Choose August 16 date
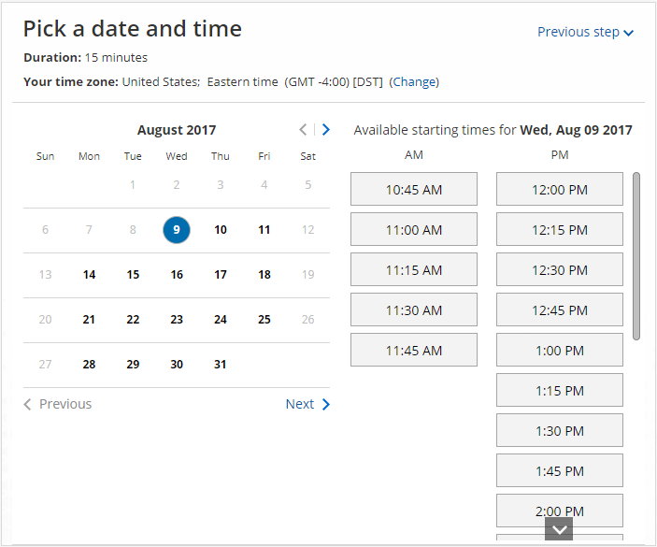The height and width of the screenshot is (547, 657). point(177,275)
